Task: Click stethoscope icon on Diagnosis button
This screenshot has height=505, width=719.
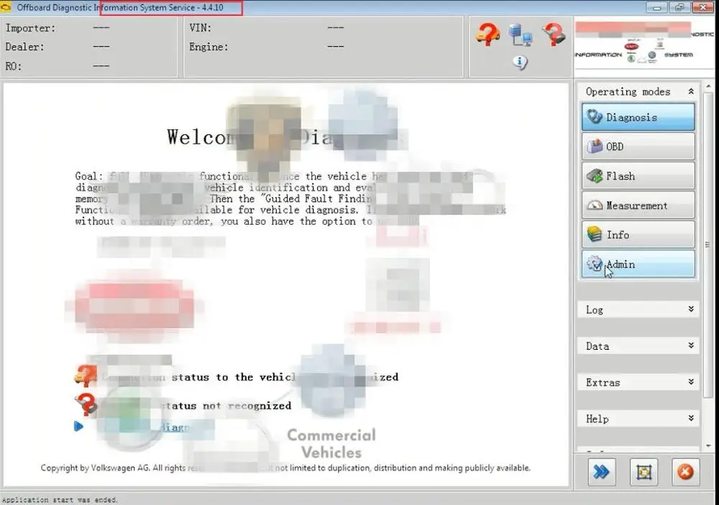Action: click(595, 116)
